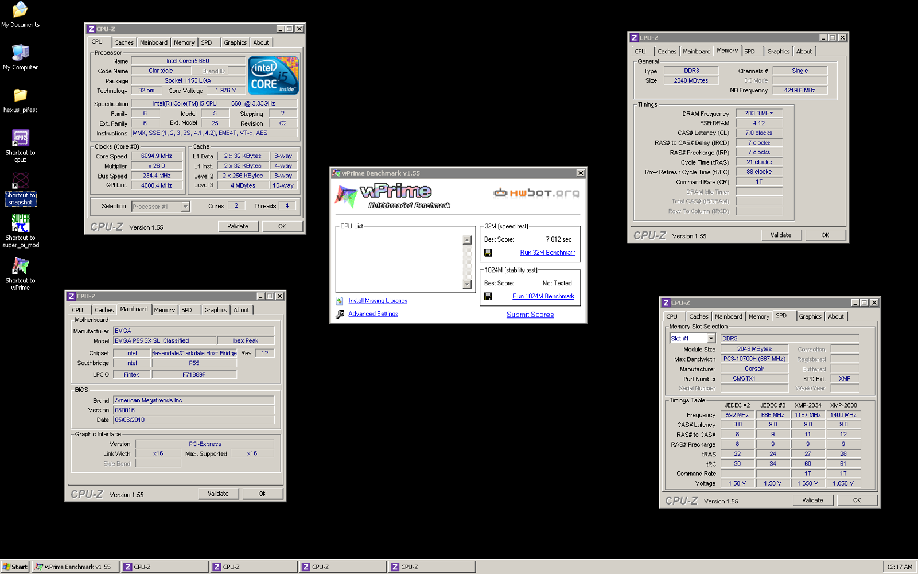Click Part Number value CMGTX1

pos(754,379)
